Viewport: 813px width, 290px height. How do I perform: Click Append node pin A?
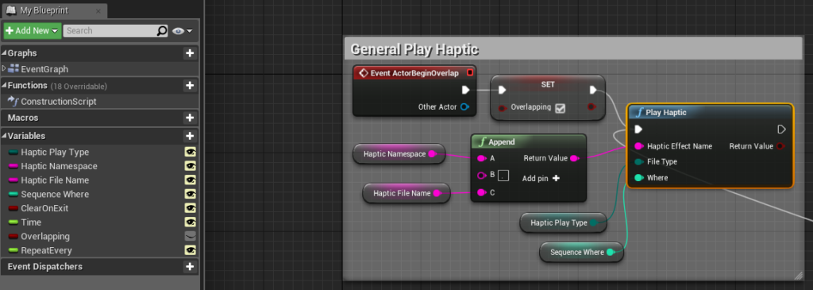point(481,158)
